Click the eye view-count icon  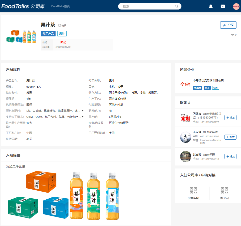[x=232, y=35]
